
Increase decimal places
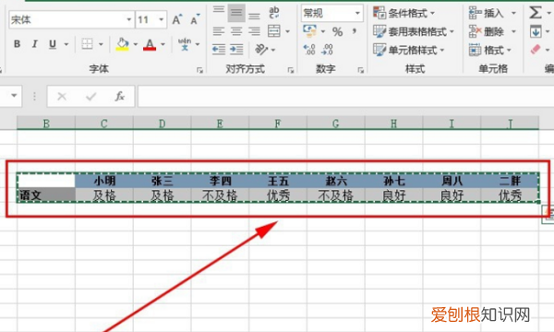click(309, 50)
